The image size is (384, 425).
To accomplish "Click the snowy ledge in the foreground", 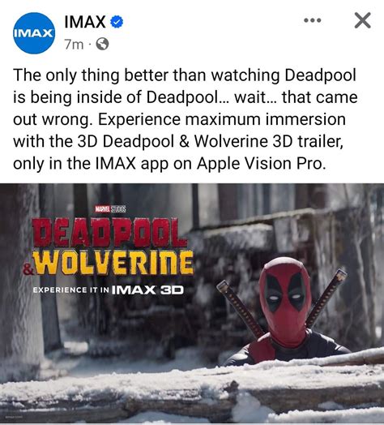I will pyautogui.click(x=192, y=390).
